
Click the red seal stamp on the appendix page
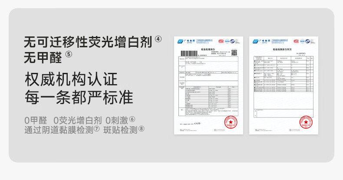306,122
